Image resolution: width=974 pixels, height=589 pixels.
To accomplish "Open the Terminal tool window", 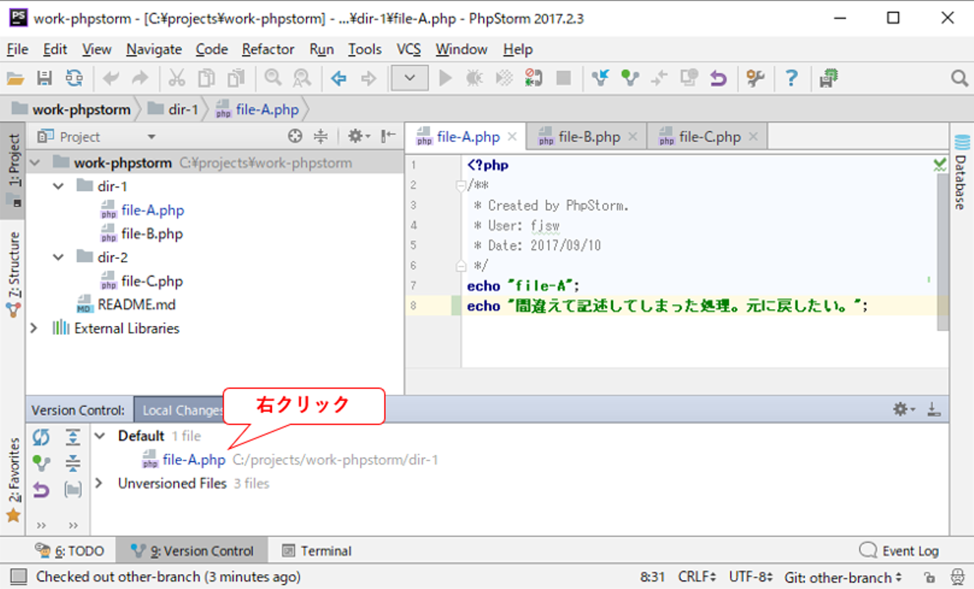I will pyautogui.click(x=317, y=551).
